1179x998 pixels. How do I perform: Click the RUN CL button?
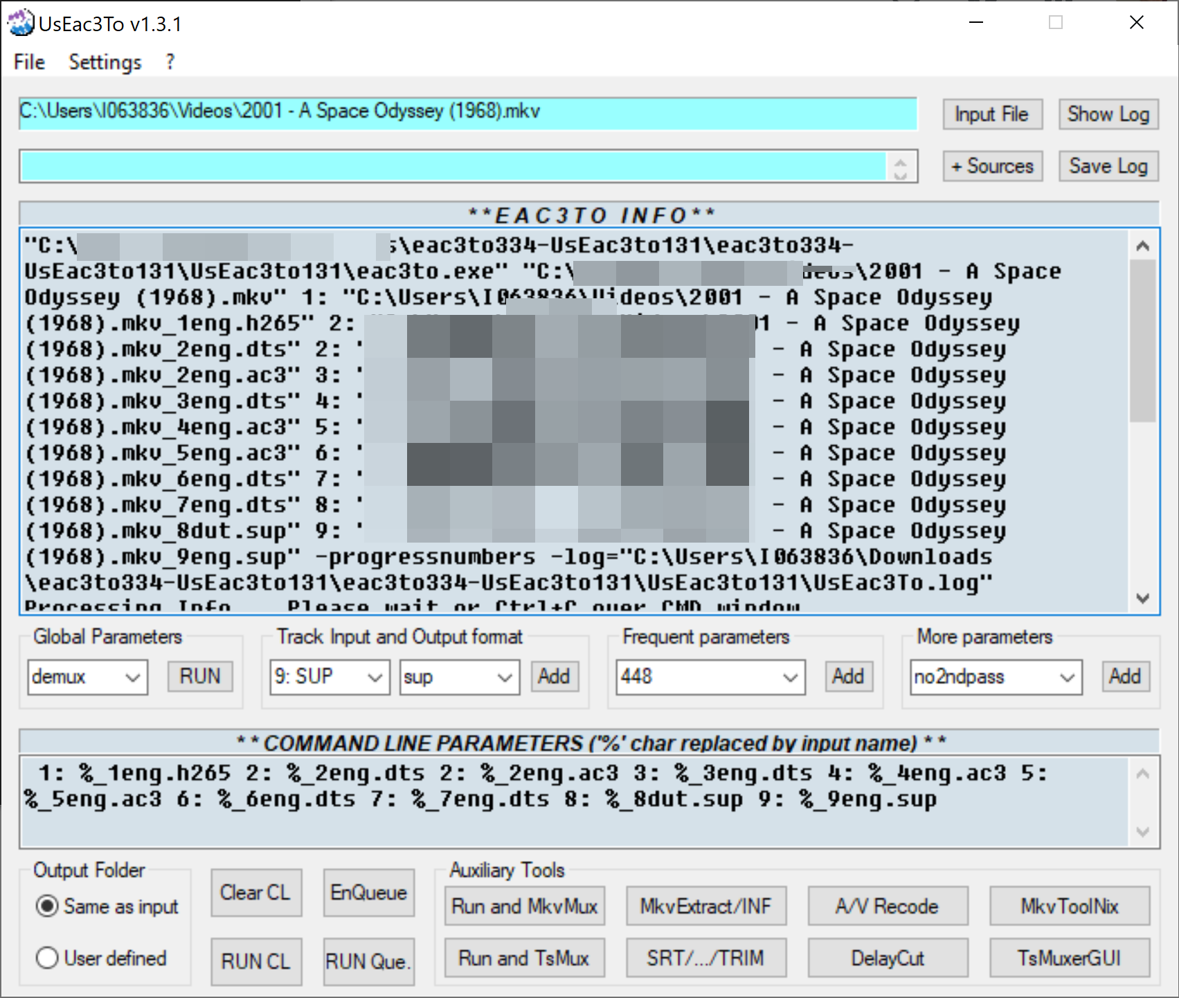point(256,961)
